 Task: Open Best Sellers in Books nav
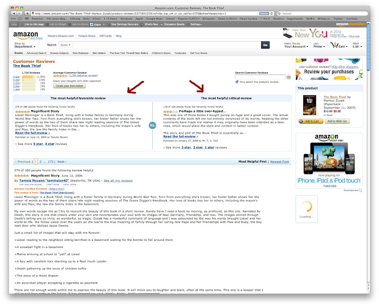click(x=99, y=53)
